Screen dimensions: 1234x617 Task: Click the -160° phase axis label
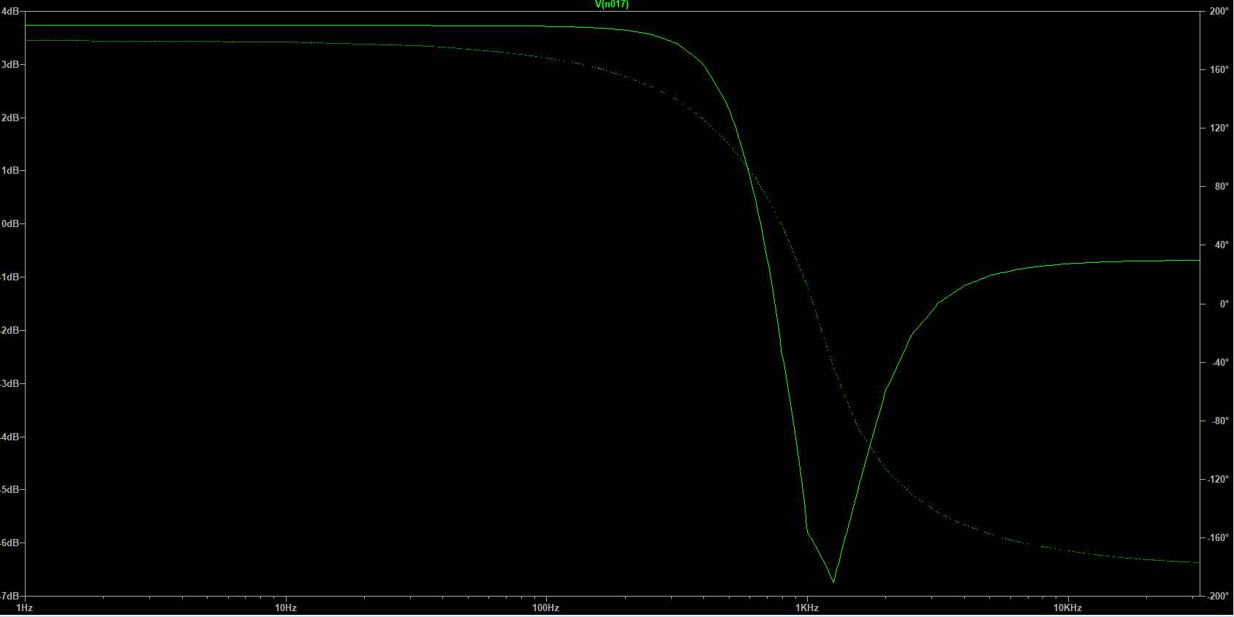pyautogui.click(x=1218, y=537)
